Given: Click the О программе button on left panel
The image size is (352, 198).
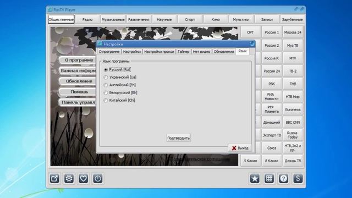Looking at the screenshot, I should (x=78, y=60).
